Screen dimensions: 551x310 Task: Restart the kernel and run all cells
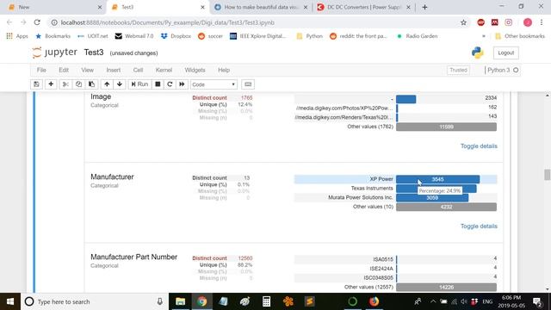point(182,84)
